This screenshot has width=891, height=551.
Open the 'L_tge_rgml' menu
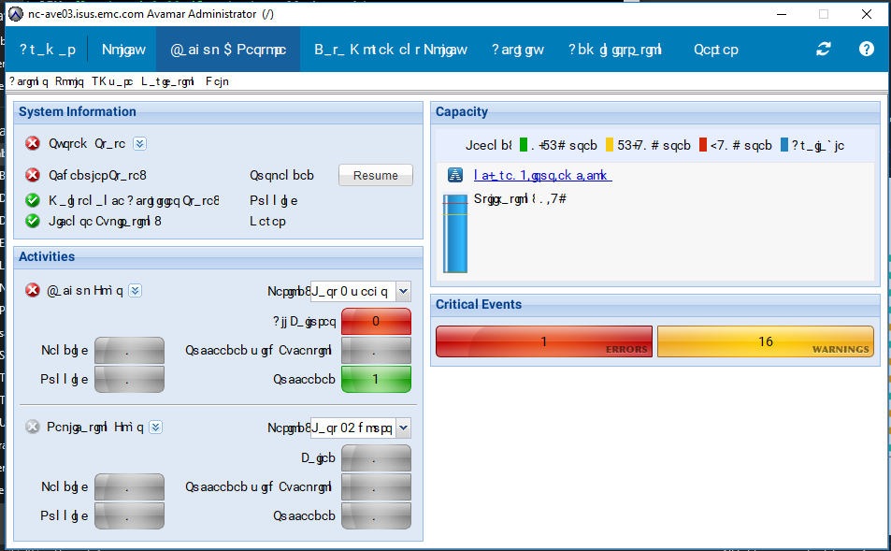tap(167, 81)
